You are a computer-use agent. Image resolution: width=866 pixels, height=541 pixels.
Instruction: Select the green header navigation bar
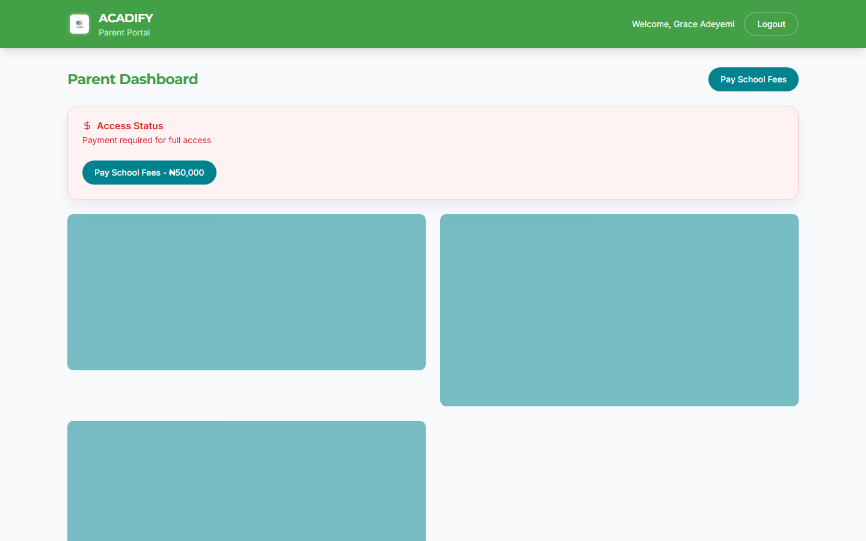433,24
